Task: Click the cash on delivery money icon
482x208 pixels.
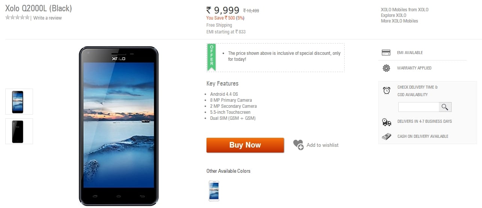Action: point(386,137)
